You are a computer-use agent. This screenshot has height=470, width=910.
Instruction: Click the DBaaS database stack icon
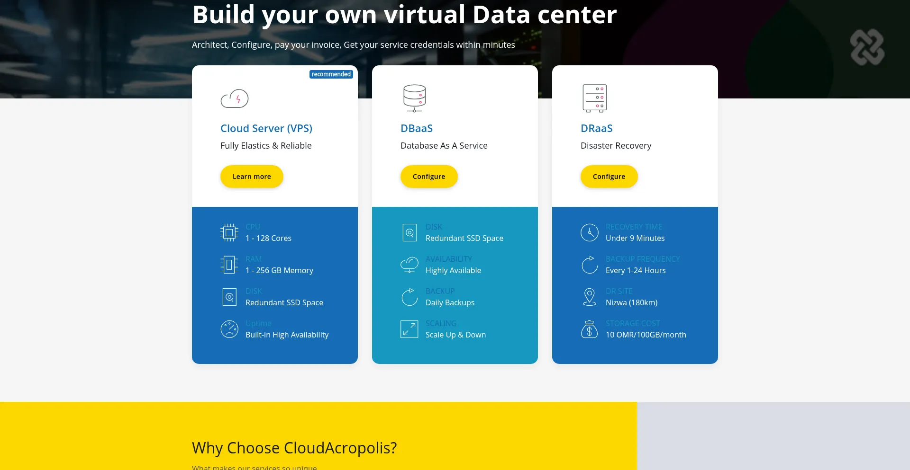414,98
